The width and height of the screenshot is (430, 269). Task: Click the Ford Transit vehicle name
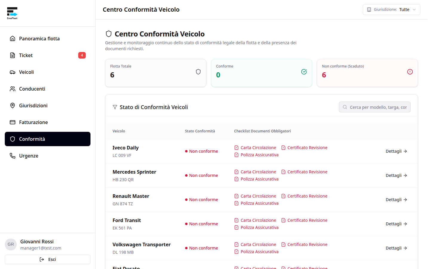[x=127, y=220]
